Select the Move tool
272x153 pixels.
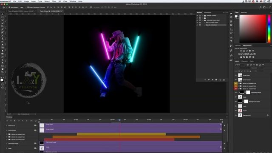click(2, 14)
